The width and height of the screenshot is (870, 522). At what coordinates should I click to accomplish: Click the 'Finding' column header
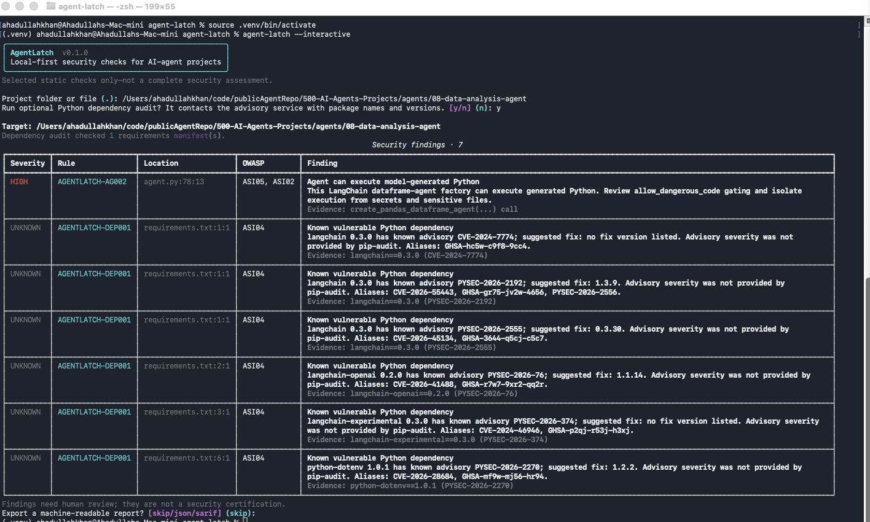coord(323,163)
